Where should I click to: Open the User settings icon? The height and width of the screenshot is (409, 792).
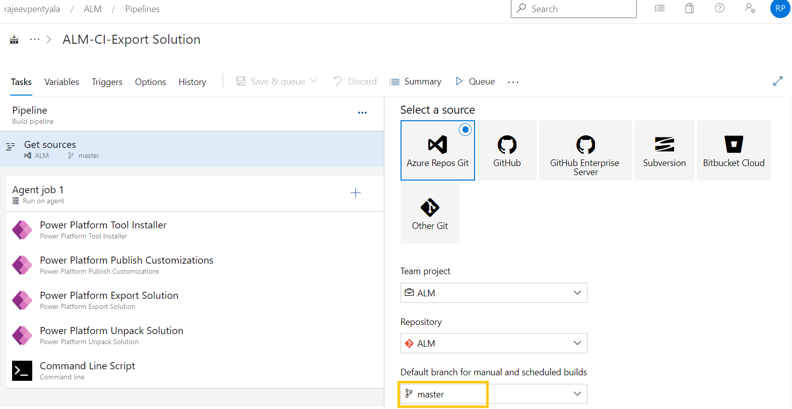(750, 8)
